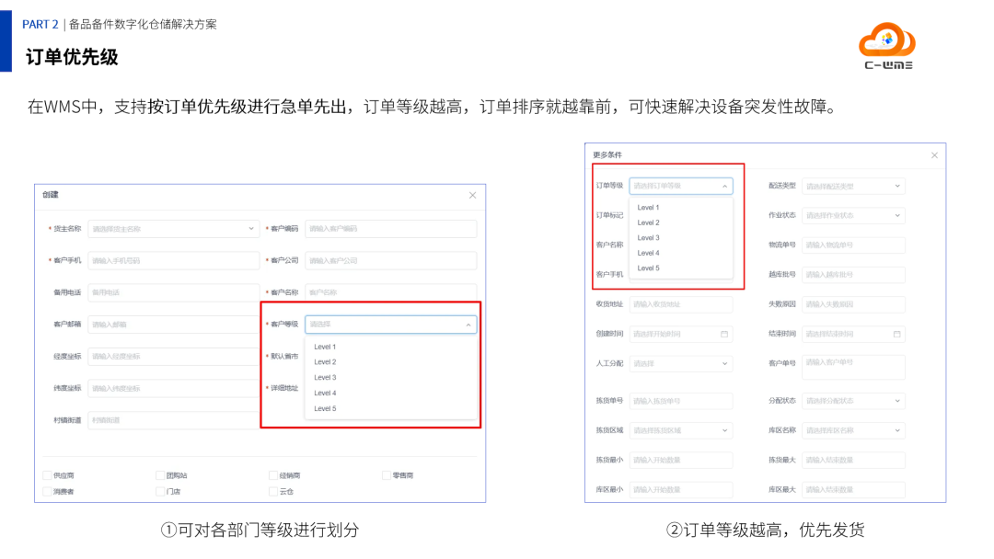
Task: Open the 人工分配 dropdown
Action: [681, 363]
